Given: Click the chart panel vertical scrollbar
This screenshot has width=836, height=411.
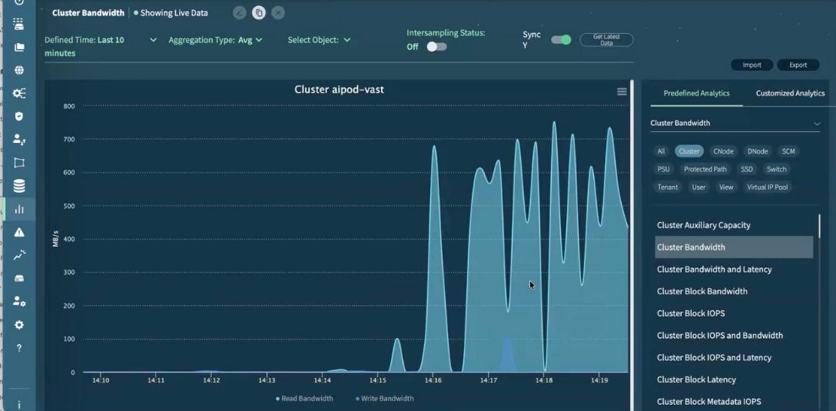Looking at the screenshot, I should (x=632, y=245).
